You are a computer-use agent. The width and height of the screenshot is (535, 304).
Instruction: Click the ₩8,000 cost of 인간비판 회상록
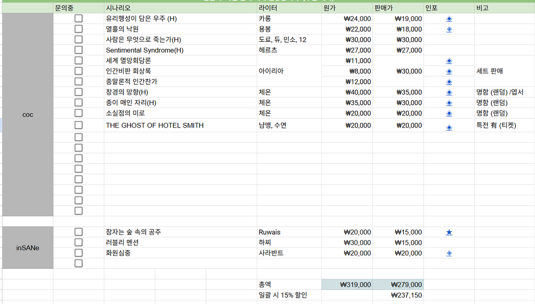click(347, 71)
